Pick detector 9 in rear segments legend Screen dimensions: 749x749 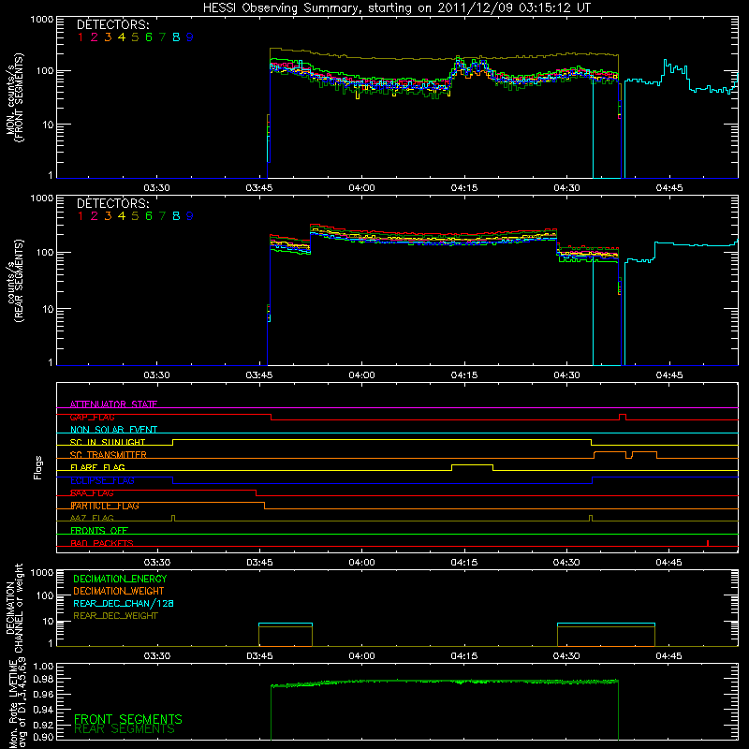click(190, 216)
